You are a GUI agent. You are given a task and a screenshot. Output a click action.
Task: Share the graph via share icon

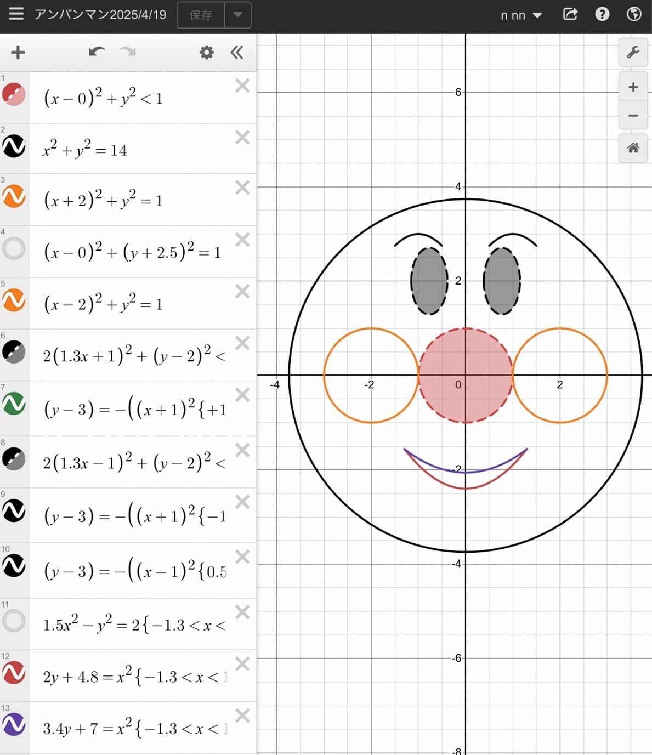(570, 14)
